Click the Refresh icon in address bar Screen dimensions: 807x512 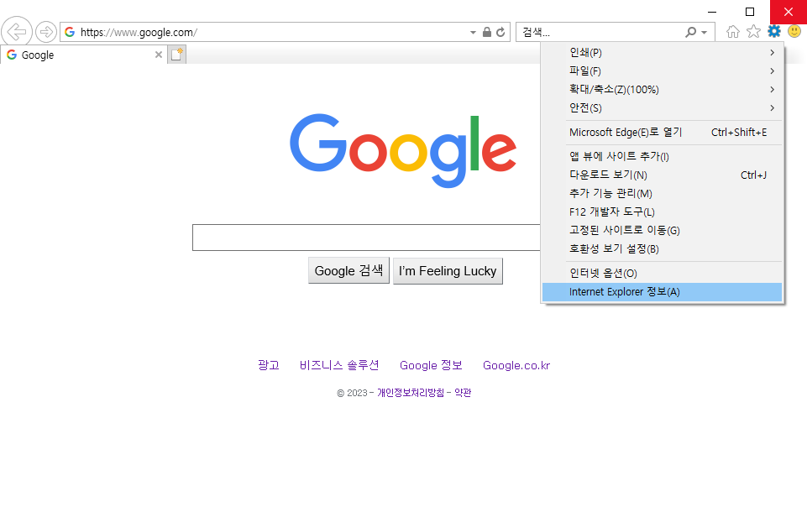pyautogui.click(x=501, y=32)
